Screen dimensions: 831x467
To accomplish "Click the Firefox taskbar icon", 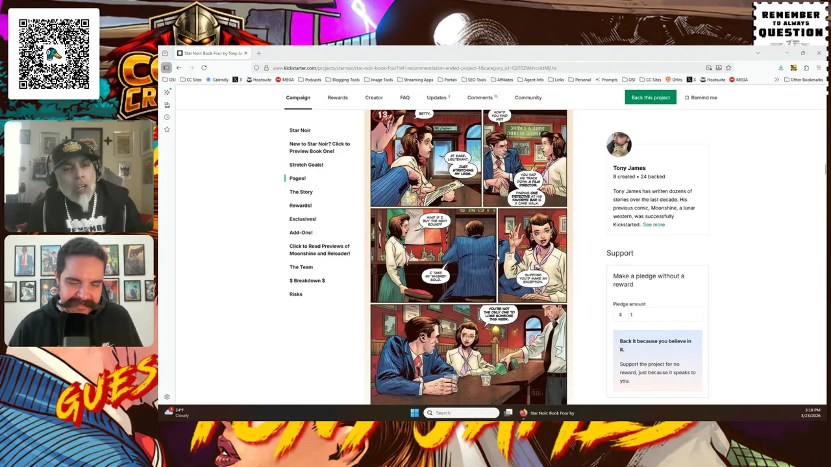I will tap(523, 413).
